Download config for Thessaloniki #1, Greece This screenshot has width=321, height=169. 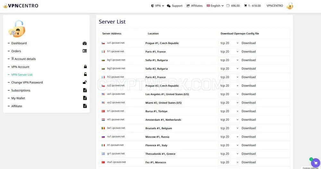248,154
